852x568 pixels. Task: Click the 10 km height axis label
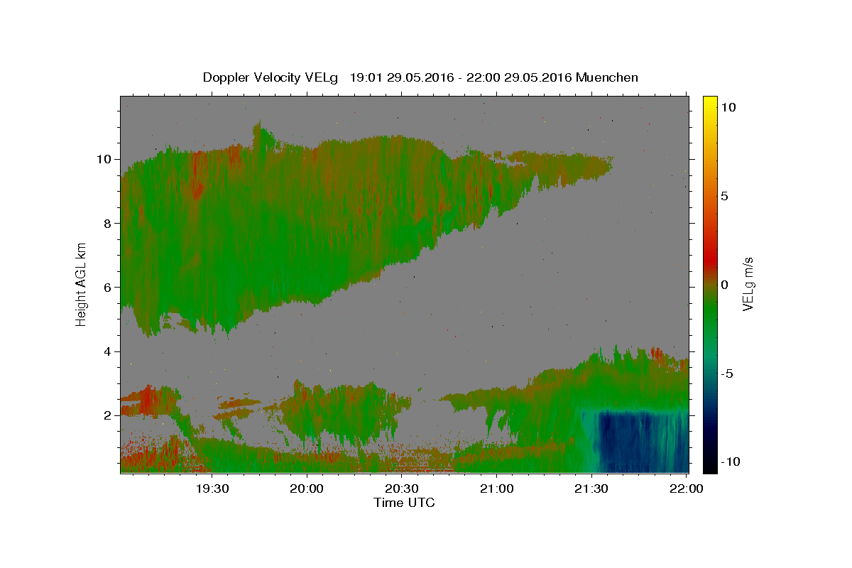pos(106,159)
